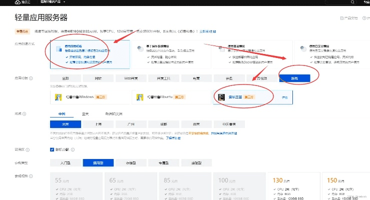Screen dimensions: 370x200
Task: Select the custom image creation card
Action: click(x=332, y=54)
